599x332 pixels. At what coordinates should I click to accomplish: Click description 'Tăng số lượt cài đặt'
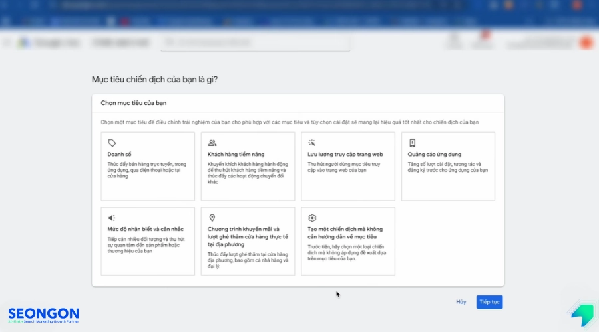[448, 167]
